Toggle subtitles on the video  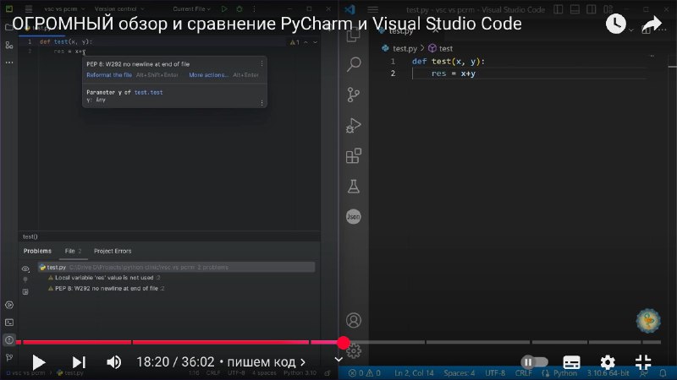(x=571, y=362)
